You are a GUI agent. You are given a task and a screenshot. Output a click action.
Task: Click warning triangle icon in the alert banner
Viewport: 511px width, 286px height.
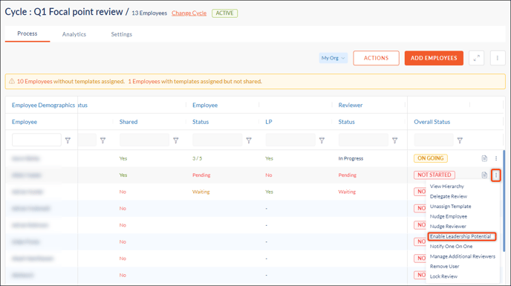click(12, 81)
